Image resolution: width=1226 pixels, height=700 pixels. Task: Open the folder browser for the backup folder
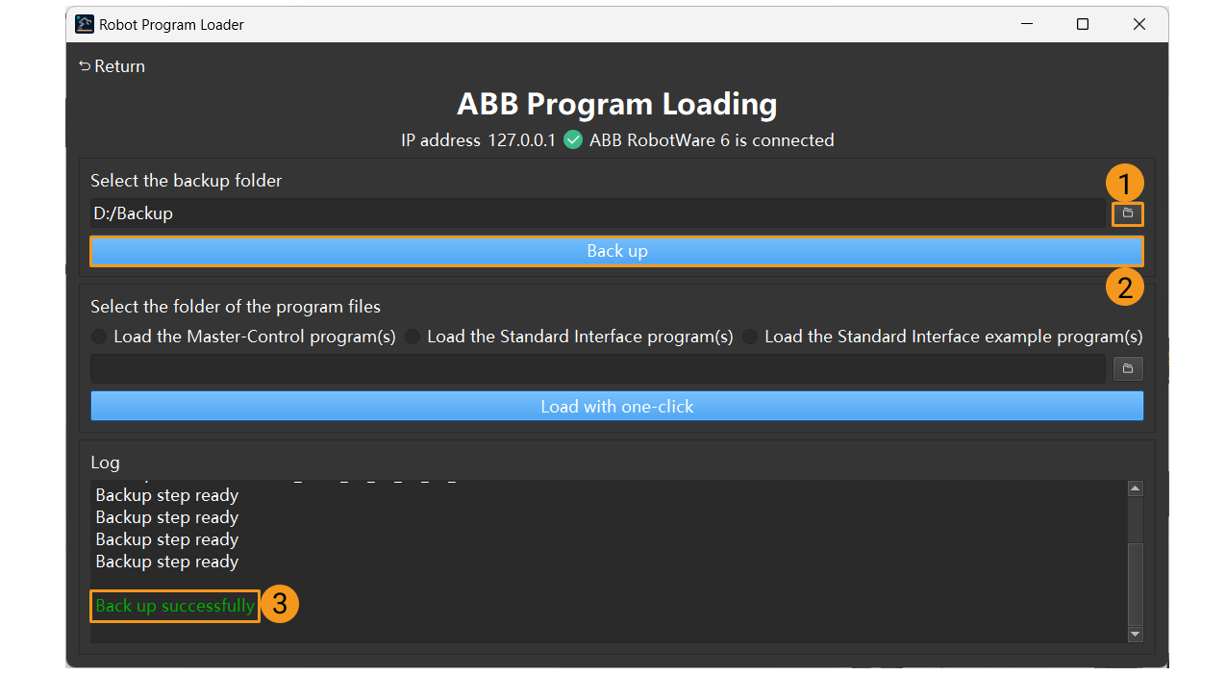1127,213
